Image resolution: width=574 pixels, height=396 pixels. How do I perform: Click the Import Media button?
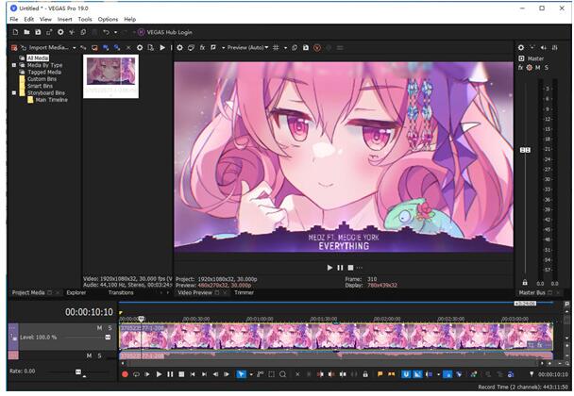45,47
